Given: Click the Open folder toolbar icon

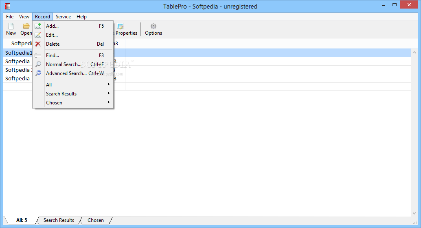Looking at the screenshot, I should [26, 26].
